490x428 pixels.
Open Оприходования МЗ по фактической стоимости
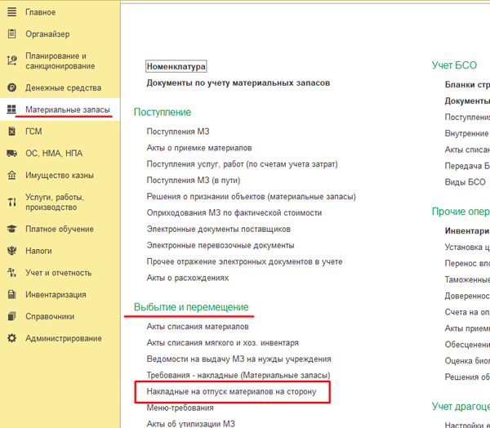click(x=234, y=213)
